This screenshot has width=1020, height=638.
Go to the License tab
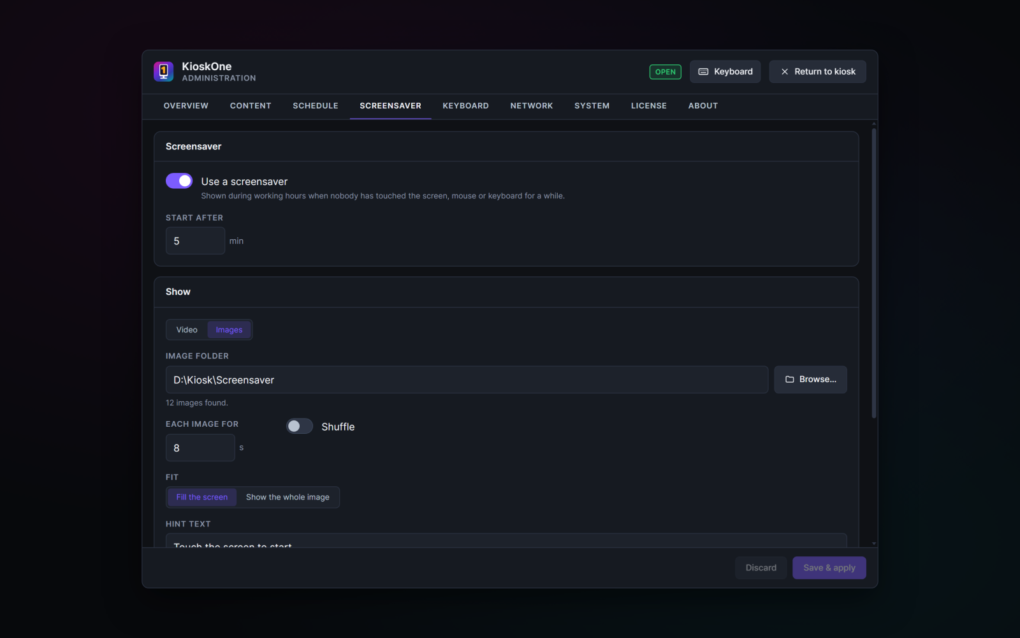649,106
